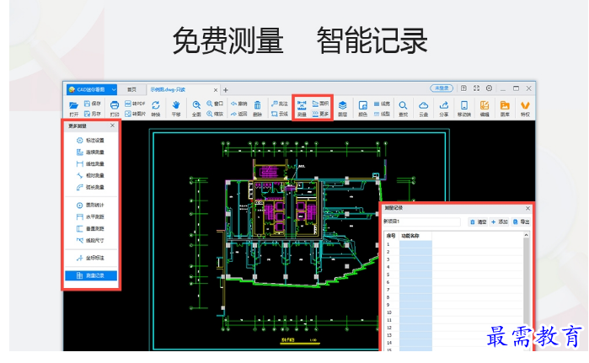The width and height of the screenshot is (589, 363).
Task: Switch to the 首页 (Home) tab
Action: pos(131,89)
